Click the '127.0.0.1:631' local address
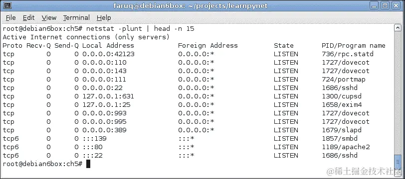 (108, 96)
